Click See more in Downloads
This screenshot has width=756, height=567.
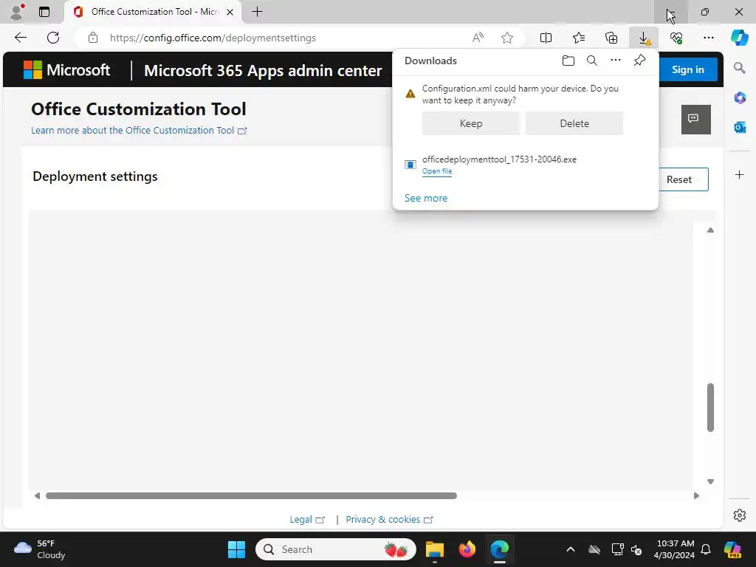426,198
